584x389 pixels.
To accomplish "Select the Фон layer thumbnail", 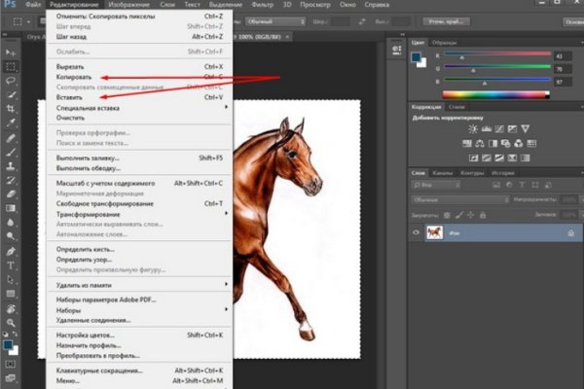I will pos(434,233).
